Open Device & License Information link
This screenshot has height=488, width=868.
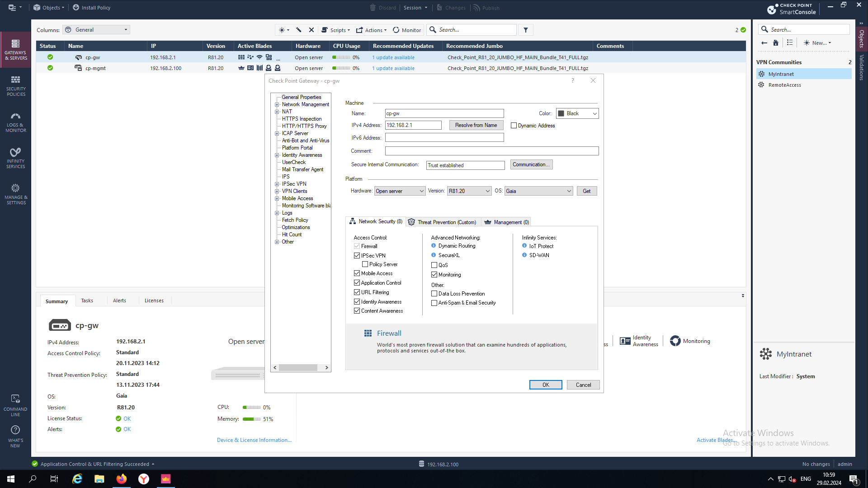pyautogui.click(x=254, y=440)
